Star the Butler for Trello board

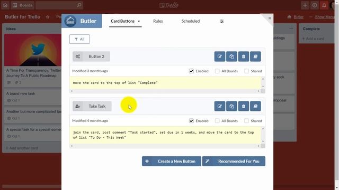[x=48, y=17]
